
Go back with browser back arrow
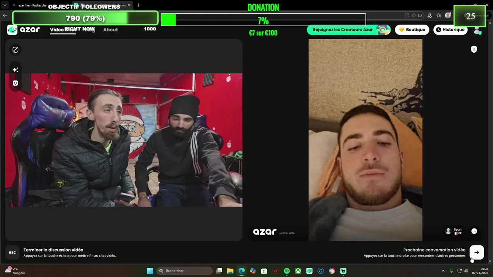click(x=5, y=15)
